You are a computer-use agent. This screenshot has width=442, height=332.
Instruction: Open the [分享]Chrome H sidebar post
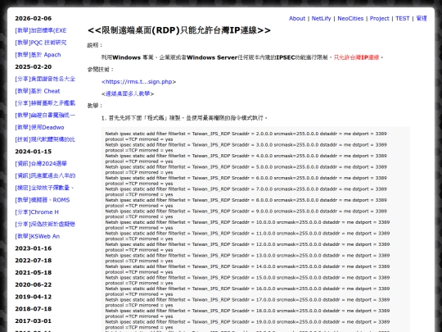(37, 212)
